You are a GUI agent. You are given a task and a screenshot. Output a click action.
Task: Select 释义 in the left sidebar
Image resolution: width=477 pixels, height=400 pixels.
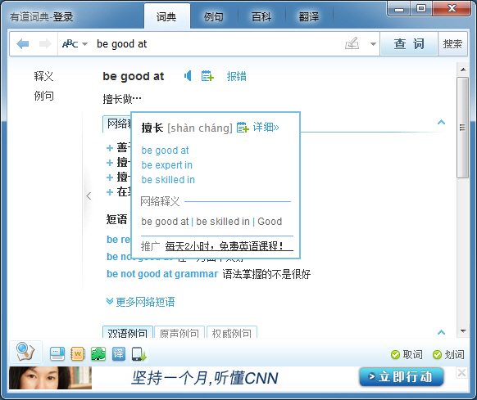click(x=43, y=76)
